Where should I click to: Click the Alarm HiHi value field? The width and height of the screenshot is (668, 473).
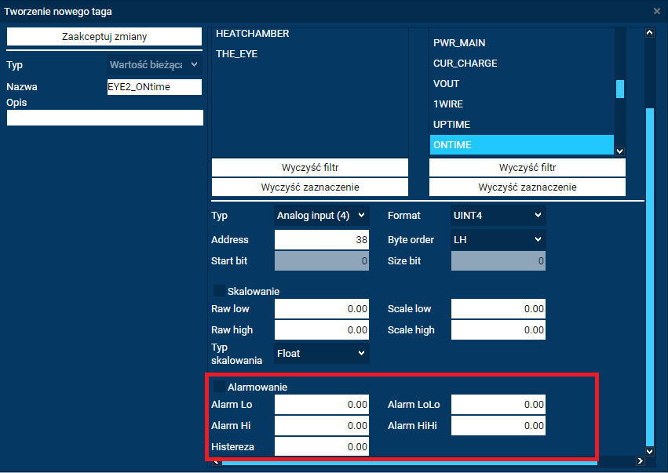[x=498, y=426]
